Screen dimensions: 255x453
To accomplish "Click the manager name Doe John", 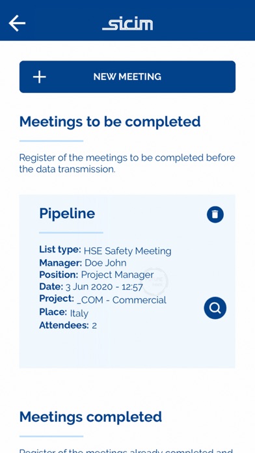I will [105, 263].
